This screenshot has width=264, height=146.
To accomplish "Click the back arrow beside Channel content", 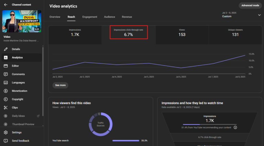I will (5, 4).
